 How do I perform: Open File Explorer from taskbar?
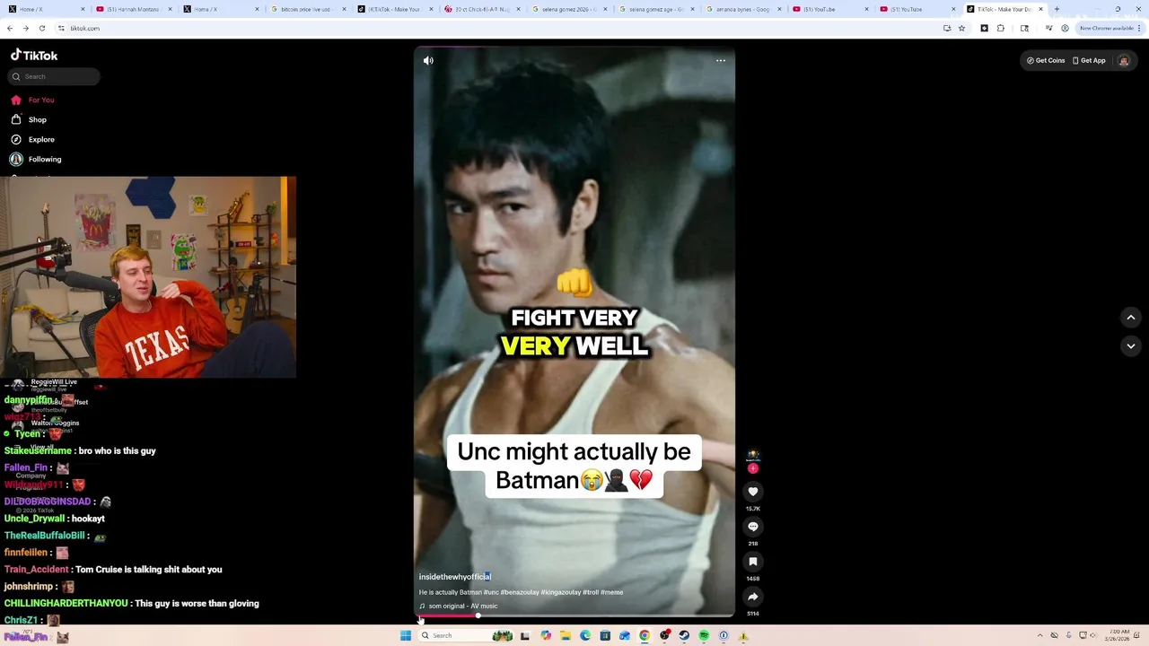point(566,635)
